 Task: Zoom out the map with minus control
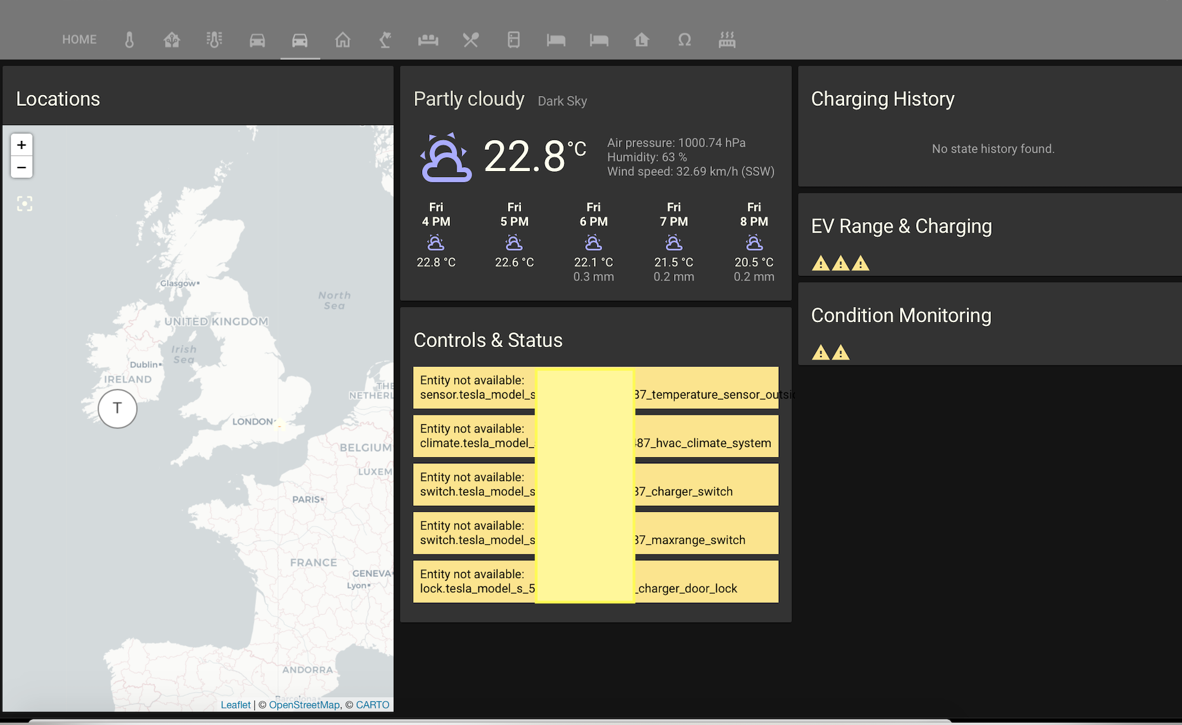click(x=21, y=167)
